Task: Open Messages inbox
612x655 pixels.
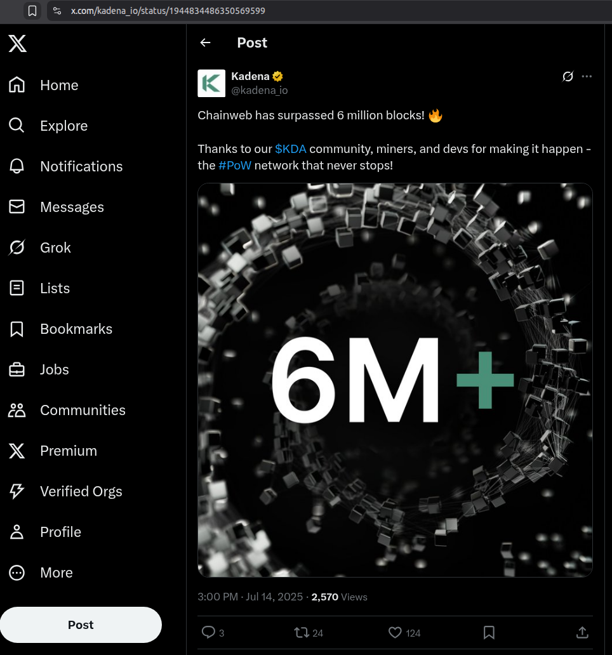Action: point(56,207)
